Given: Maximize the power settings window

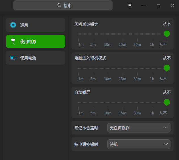Looking at the screenshot, I should 158,6.
